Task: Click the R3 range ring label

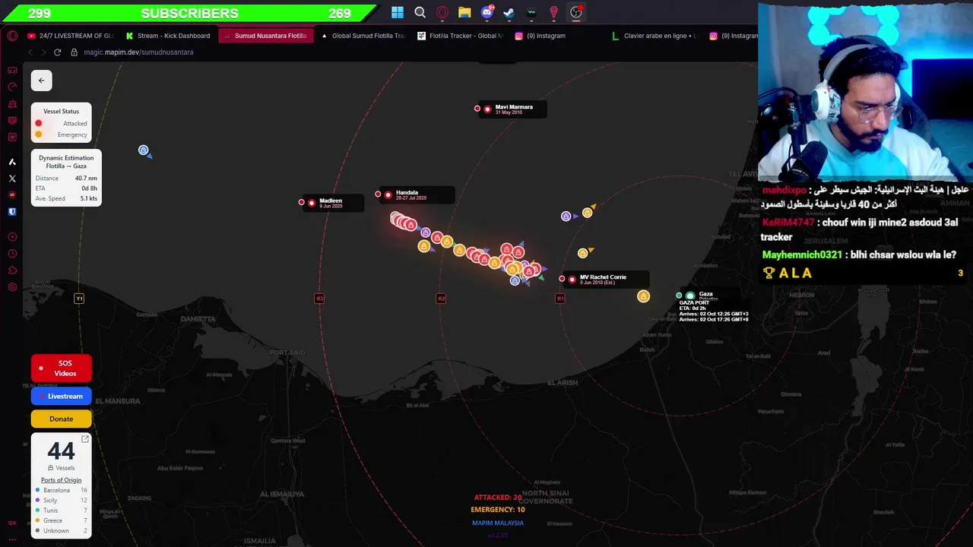Action: tap(319, 299)
